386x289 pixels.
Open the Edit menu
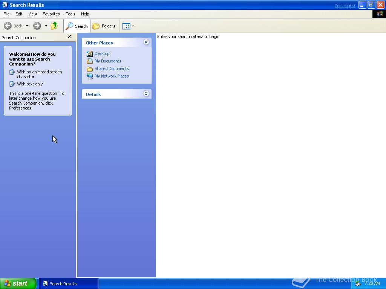[x=19, y=14]
